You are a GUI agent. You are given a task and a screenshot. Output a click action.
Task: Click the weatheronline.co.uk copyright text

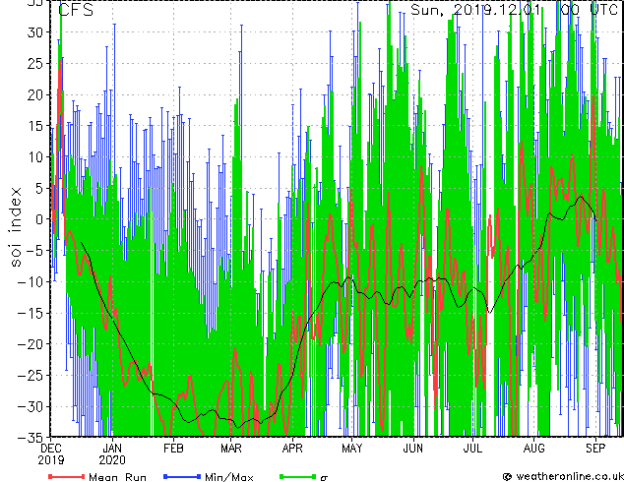point(562,476)
